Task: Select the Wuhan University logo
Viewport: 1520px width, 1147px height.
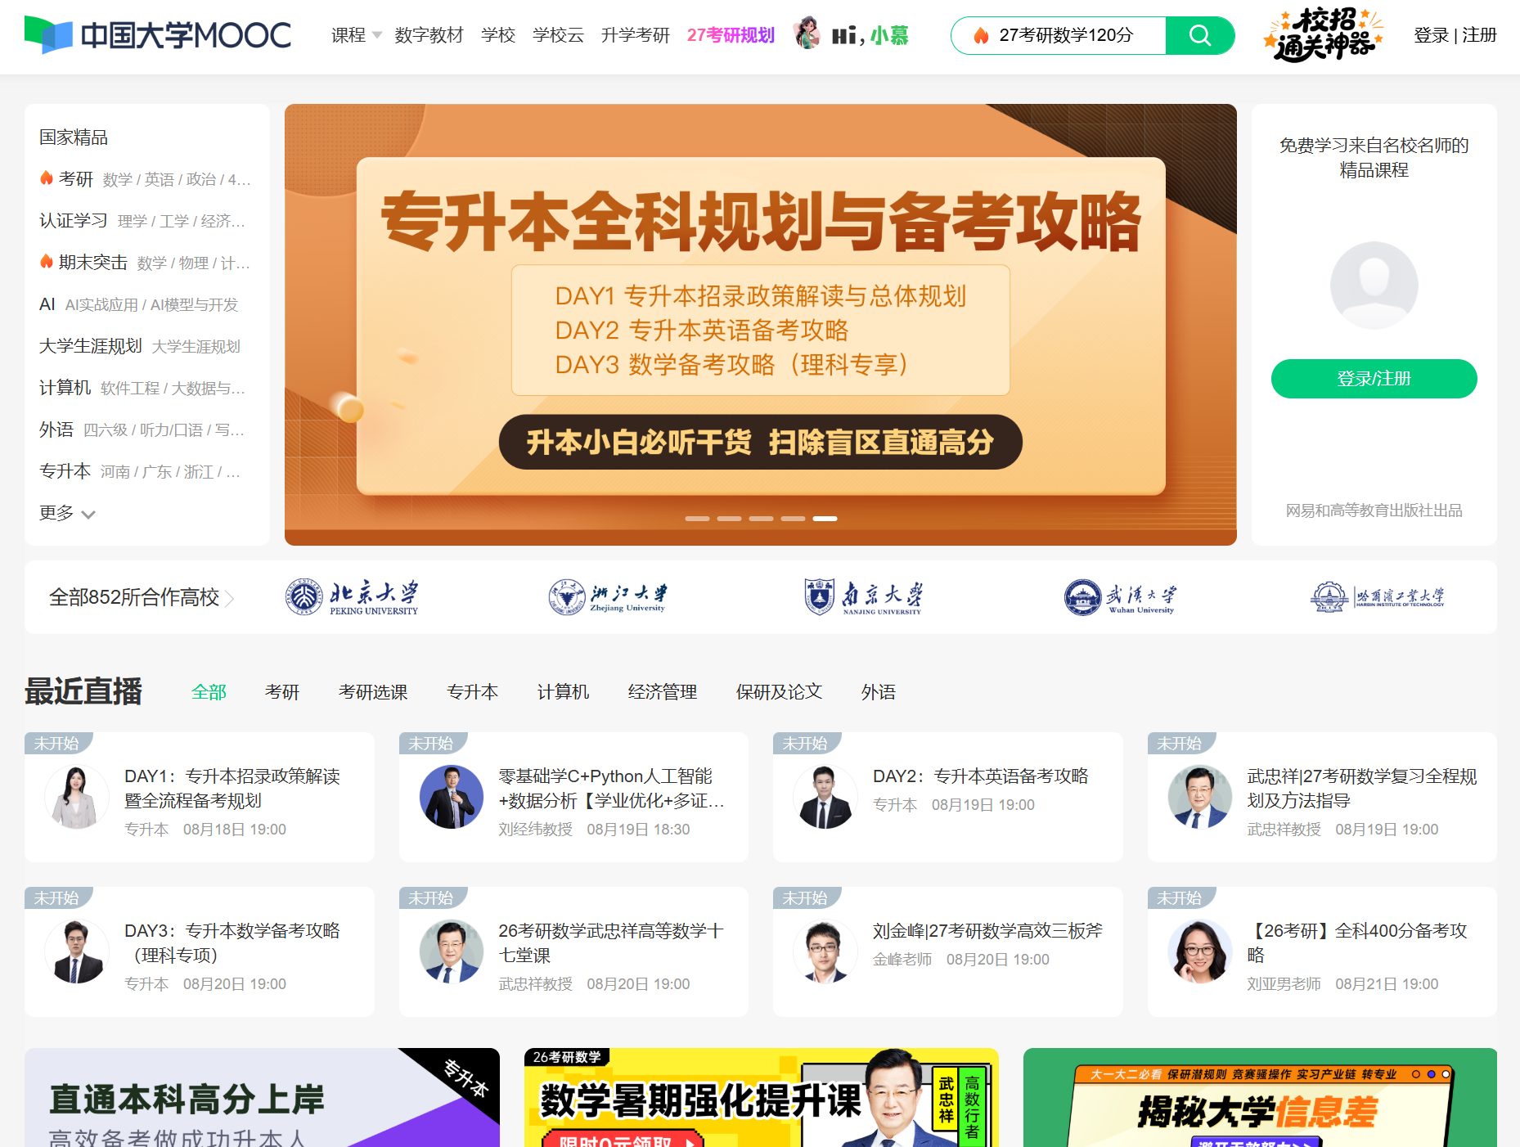Action: click(x=1120, y=596)
